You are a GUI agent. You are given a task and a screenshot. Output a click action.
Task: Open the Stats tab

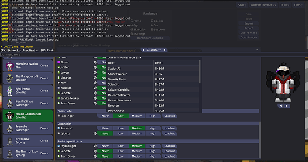242,5
